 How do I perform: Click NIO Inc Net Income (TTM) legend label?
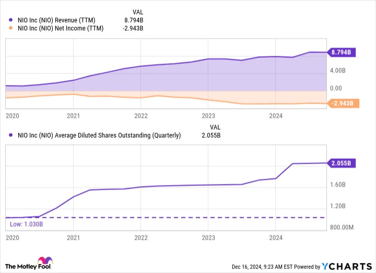pyautogui.click(x=61, y=29)
